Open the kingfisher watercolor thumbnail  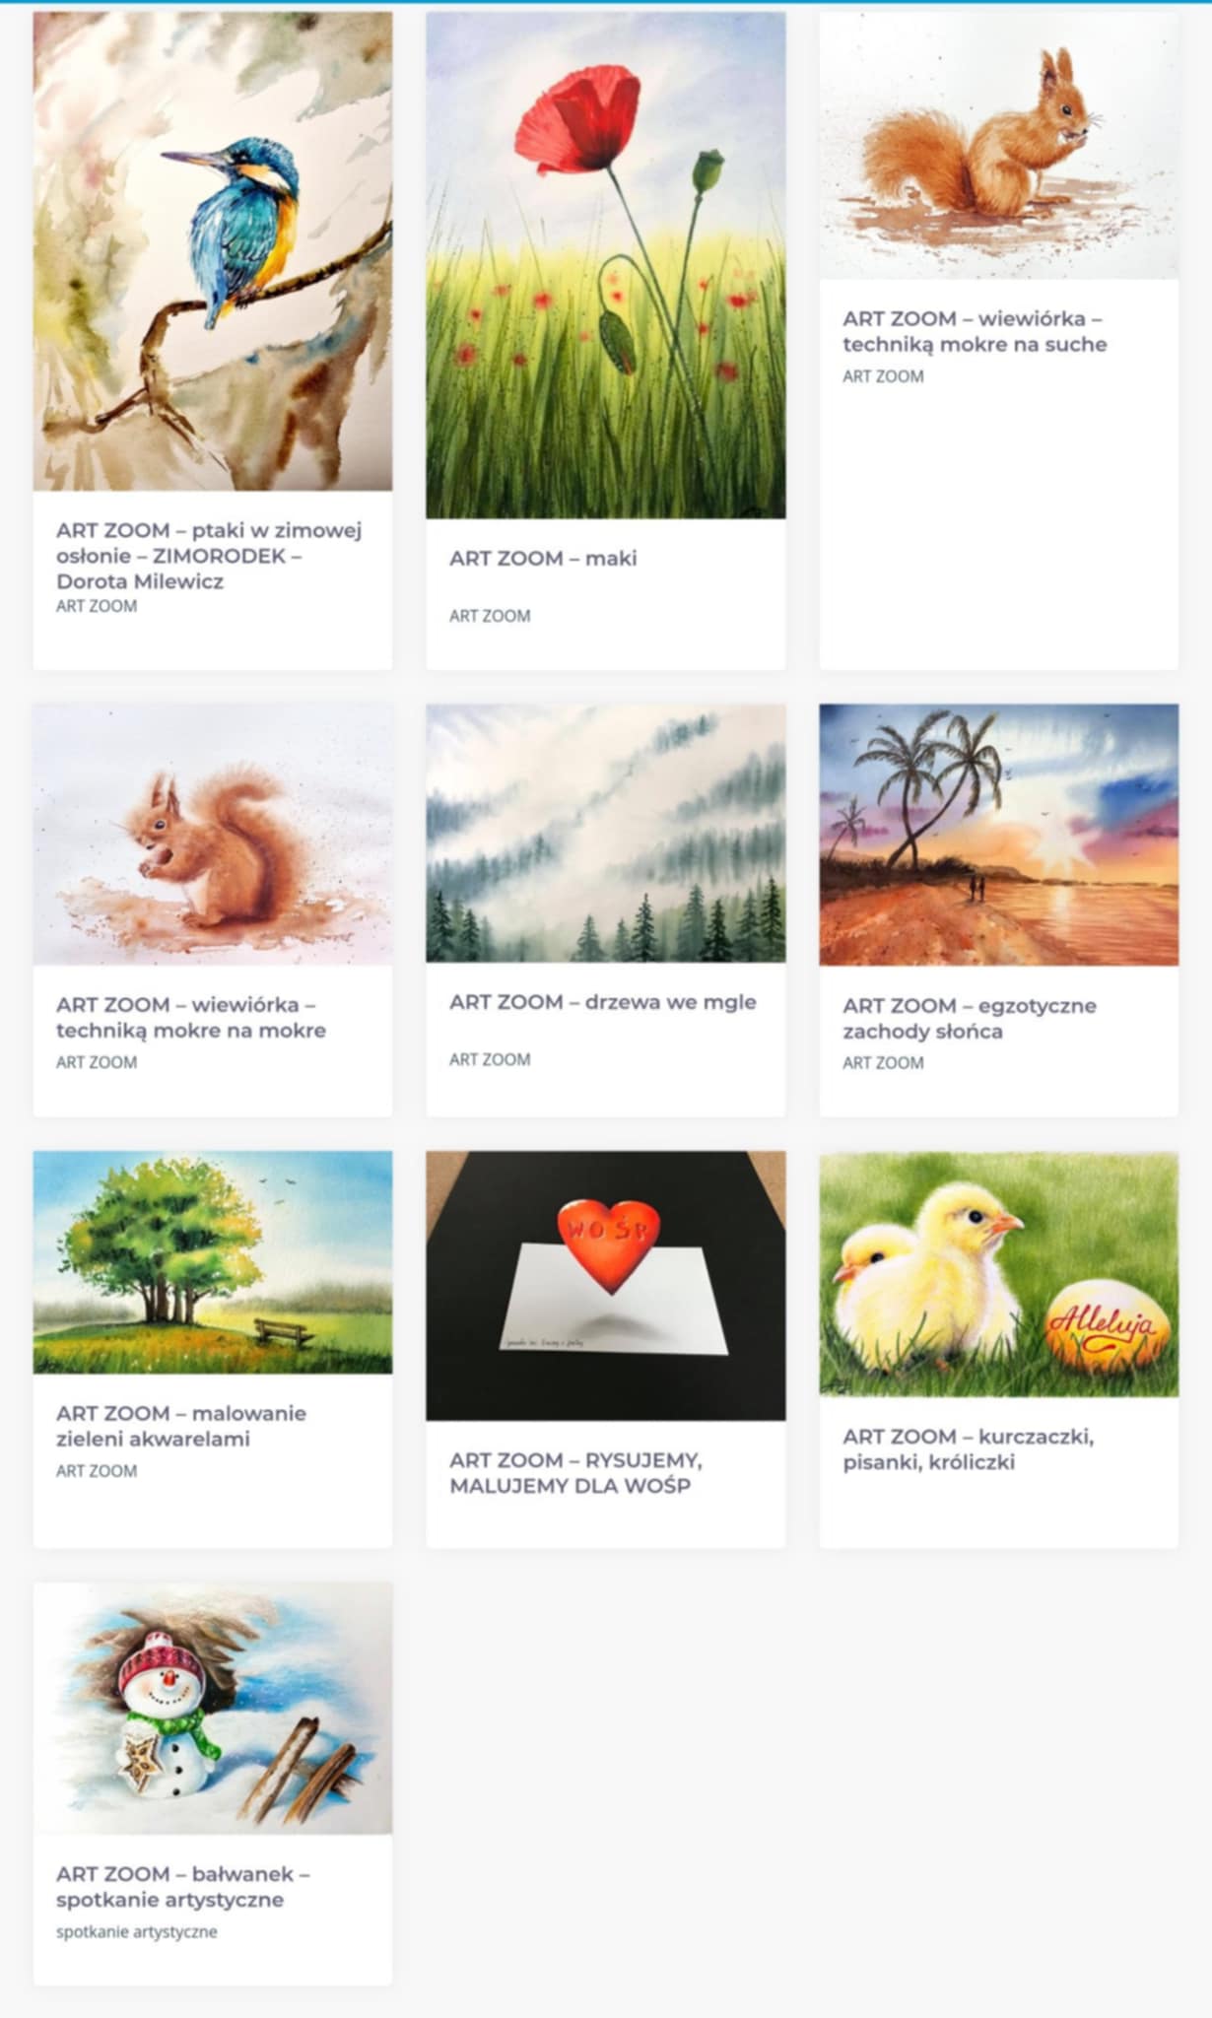(213, 251)
